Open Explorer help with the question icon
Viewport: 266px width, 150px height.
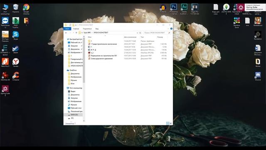(x=171, y=29)
